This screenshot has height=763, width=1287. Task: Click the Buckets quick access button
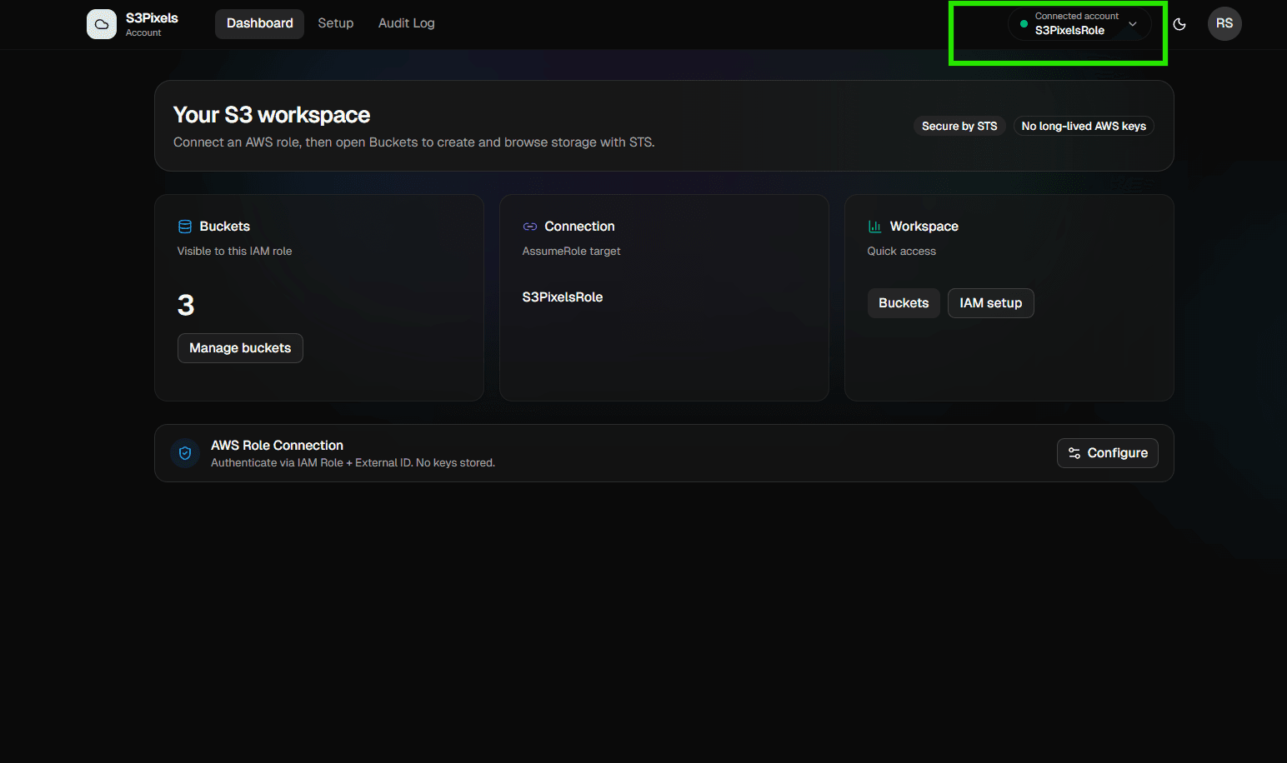903,303
